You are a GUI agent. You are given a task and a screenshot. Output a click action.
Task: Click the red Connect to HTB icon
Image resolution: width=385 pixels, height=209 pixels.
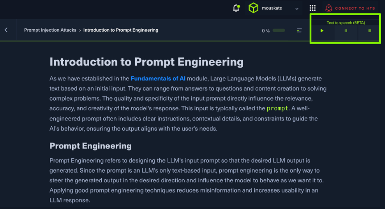tap(329, 8)
